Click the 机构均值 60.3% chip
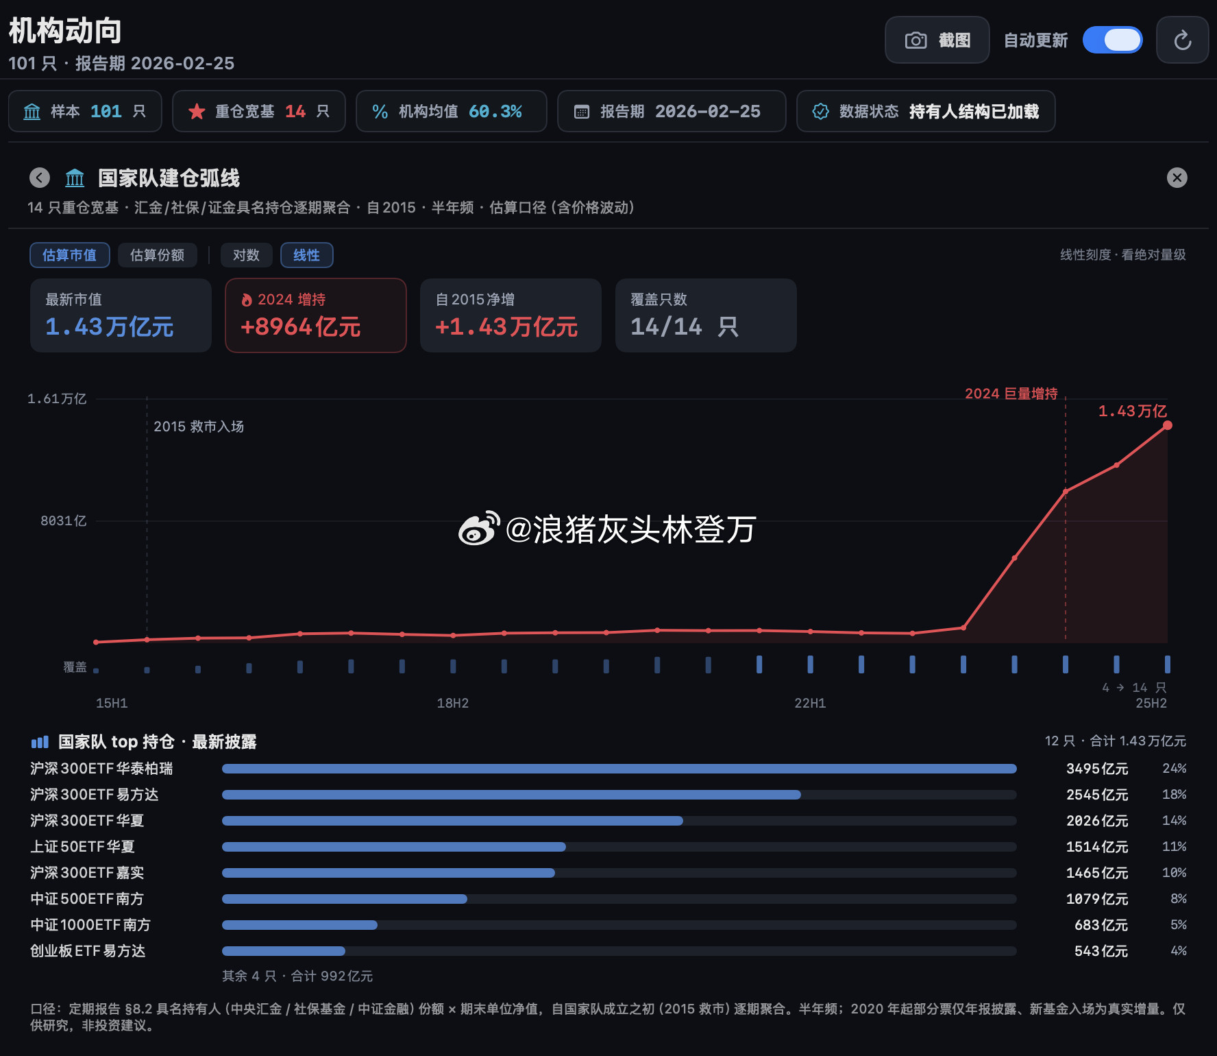This screenshot has width=1217, height=1056. point(452,112)
